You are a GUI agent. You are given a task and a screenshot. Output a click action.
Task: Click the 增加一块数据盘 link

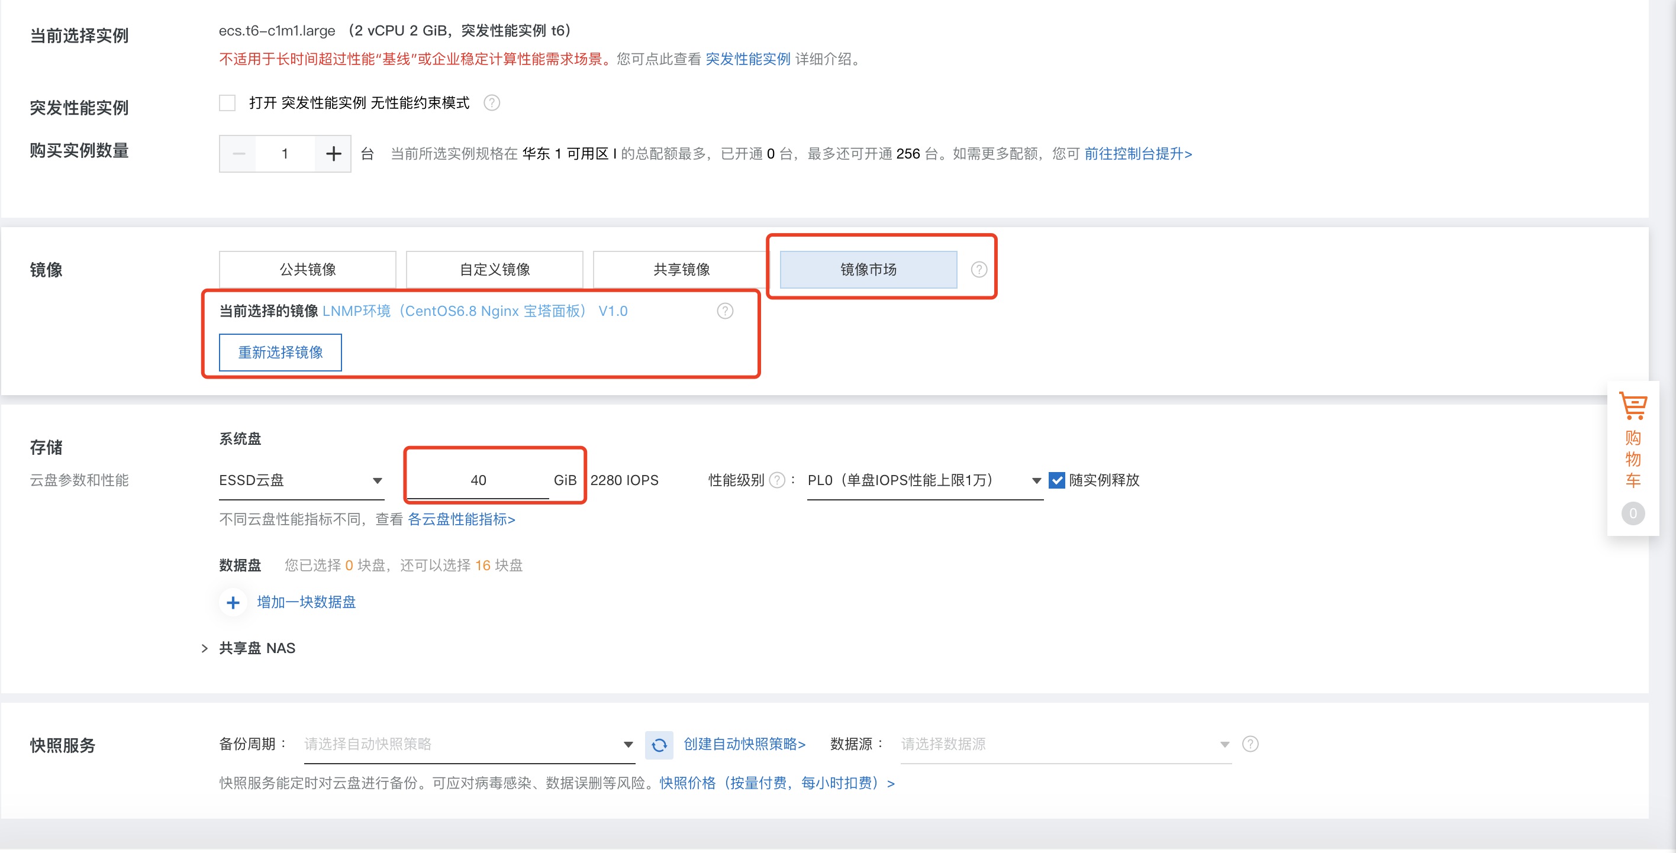click(x=307, y=602)
